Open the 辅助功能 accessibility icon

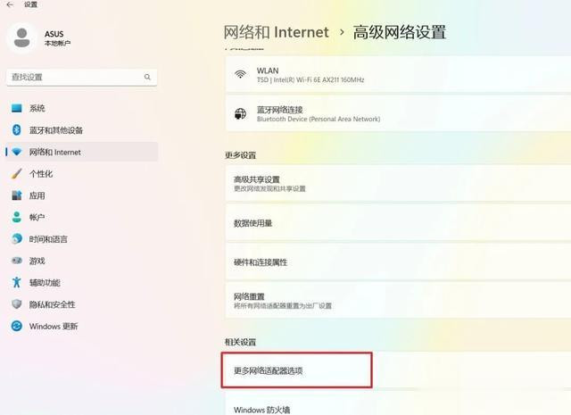pyautogui.click(x=16, y=282)
